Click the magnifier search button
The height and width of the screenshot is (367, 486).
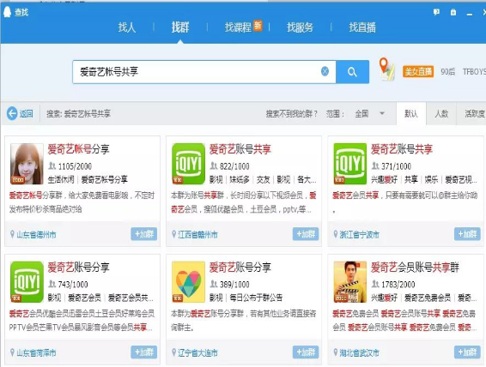[352, 72]
